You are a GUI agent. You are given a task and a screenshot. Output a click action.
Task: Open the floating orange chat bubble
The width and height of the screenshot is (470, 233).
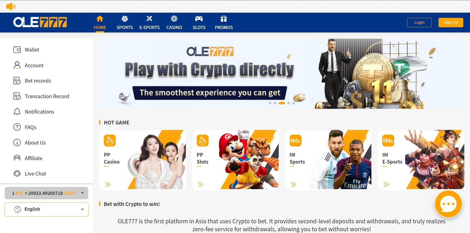point(448,204)
